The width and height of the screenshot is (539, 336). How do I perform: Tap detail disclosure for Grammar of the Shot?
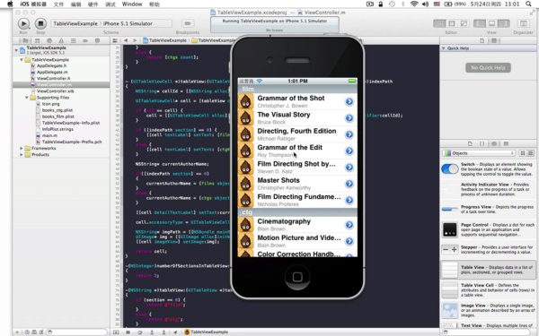[x=349, y=101]
